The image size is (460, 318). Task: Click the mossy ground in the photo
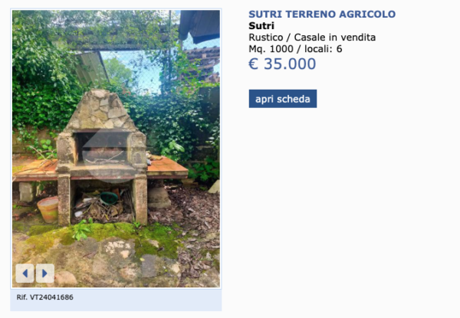pyautogui.click(x=103, y=236)
